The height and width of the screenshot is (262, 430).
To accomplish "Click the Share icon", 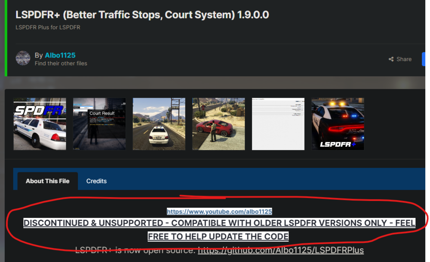I will (x=393, y=59).
